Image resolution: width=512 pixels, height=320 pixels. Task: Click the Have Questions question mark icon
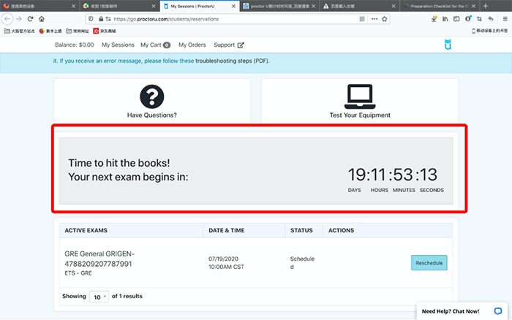coord(151,96)
